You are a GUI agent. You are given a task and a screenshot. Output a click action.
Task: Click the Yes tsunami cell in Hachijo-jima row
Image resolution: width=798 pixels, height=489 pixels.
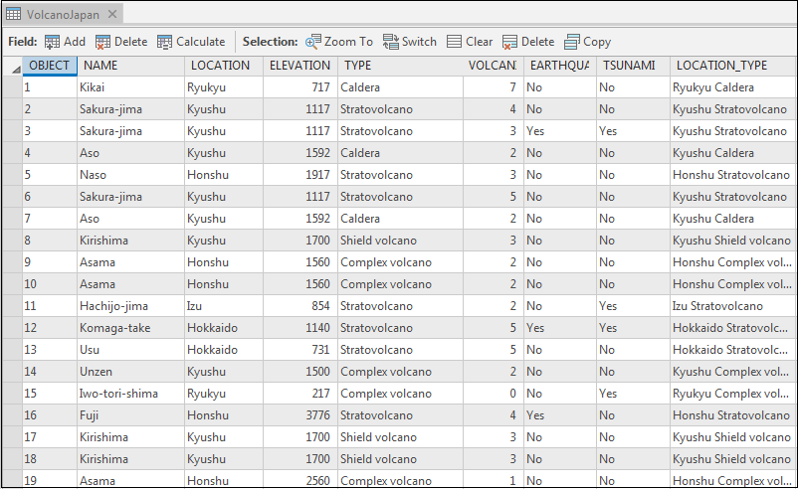coord(633,306)
